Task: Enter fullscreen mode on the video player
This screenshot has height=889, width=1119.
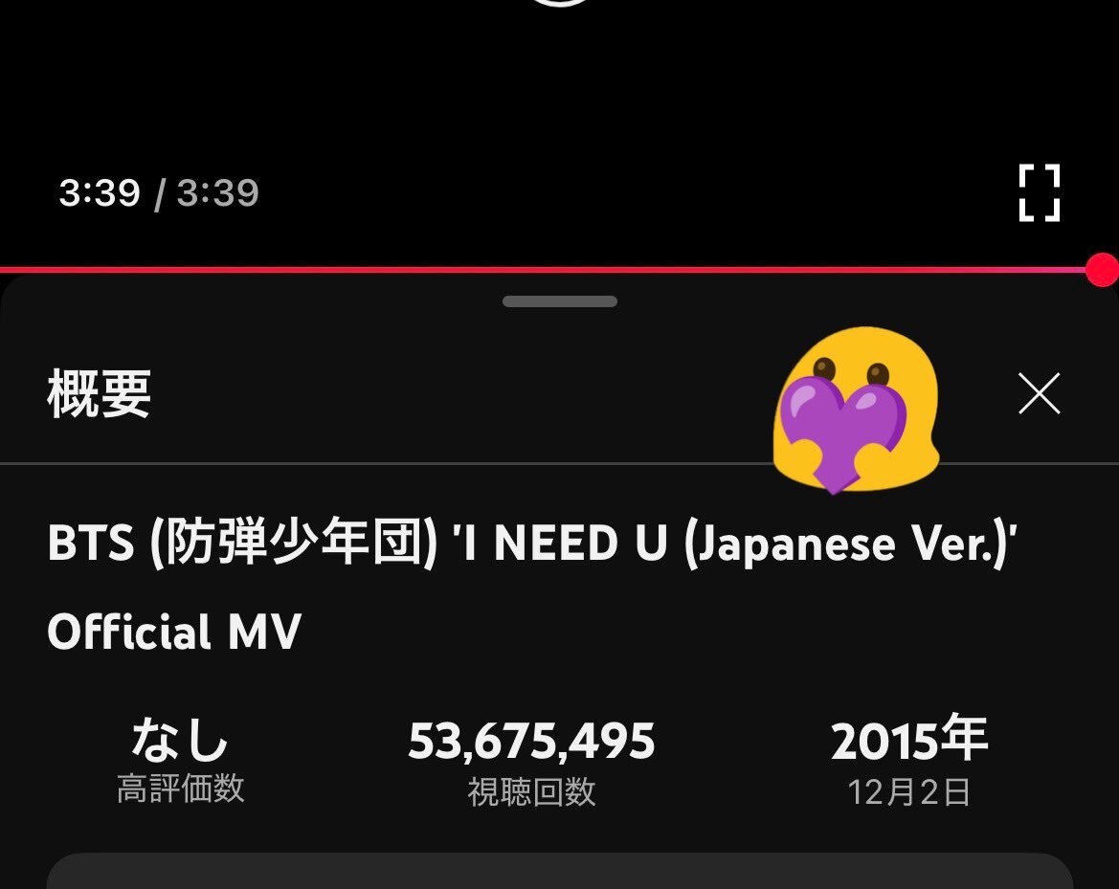Action: [1040, 192]
